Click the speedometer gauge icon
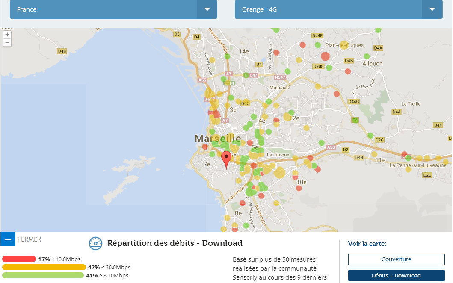Image resolution: width=453 pixels, height=283 pixels. (96, 243)
